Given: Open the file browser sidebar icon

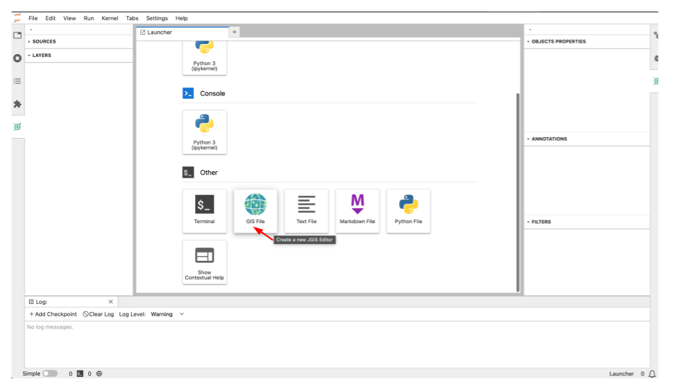Looking at the screenshot, I should point(17,35).
